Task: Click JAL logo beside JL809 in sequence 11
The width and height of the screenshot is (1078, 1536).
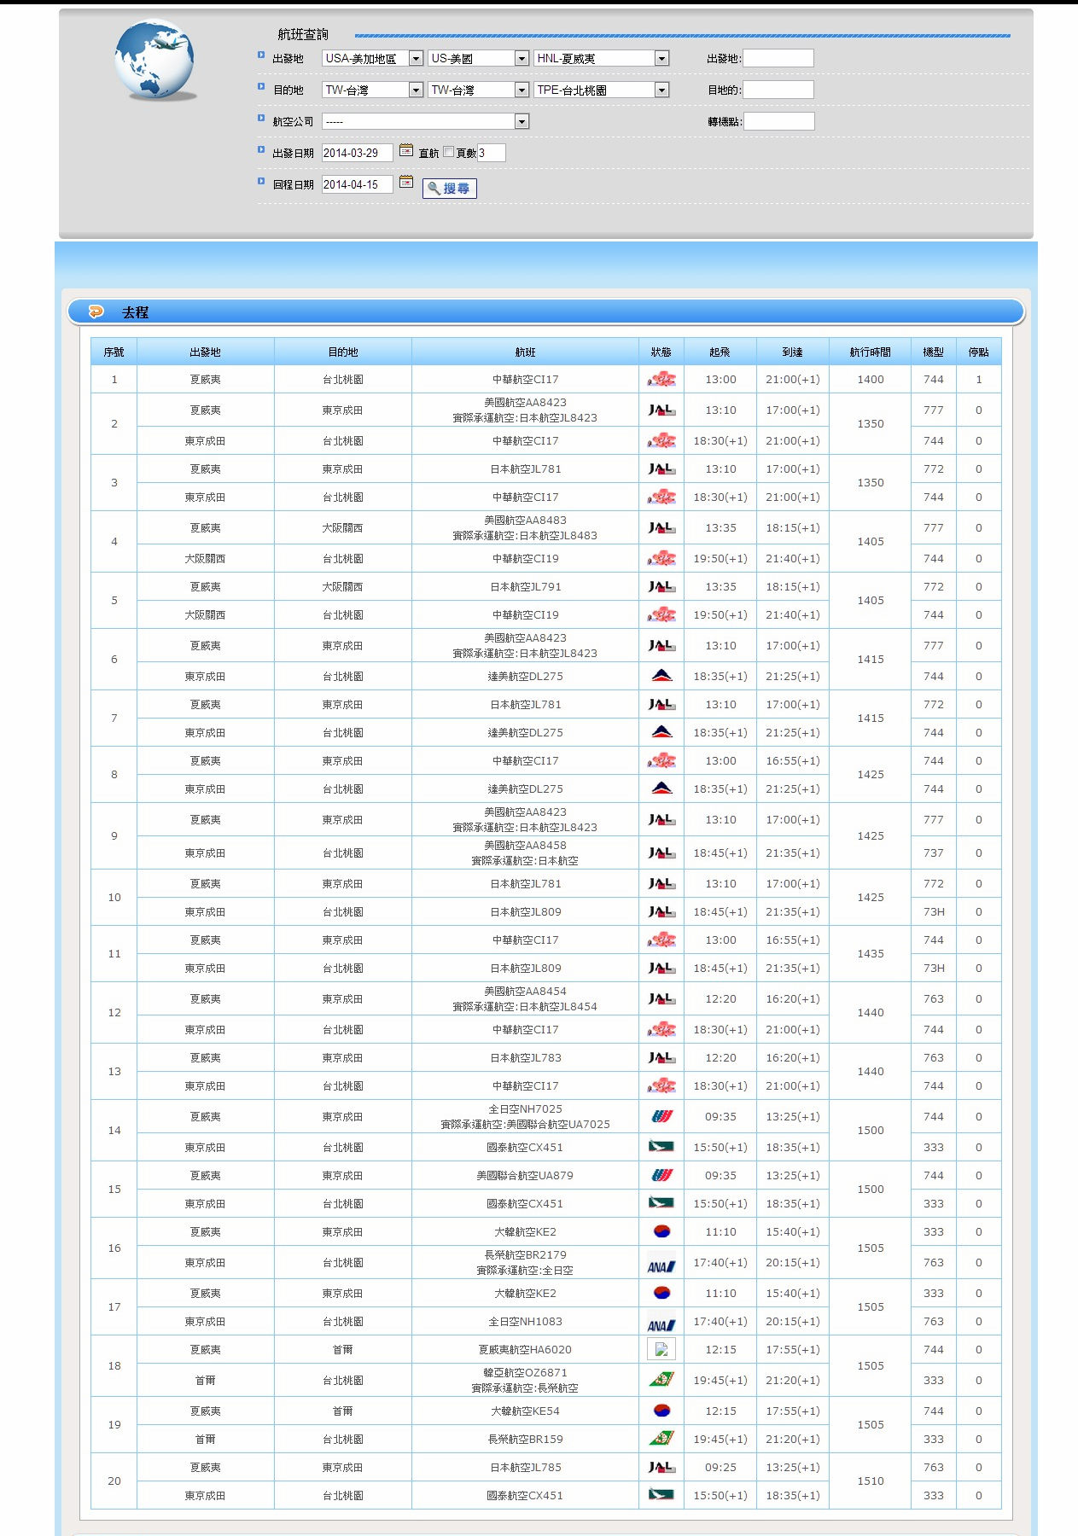Action: point(661,969)
